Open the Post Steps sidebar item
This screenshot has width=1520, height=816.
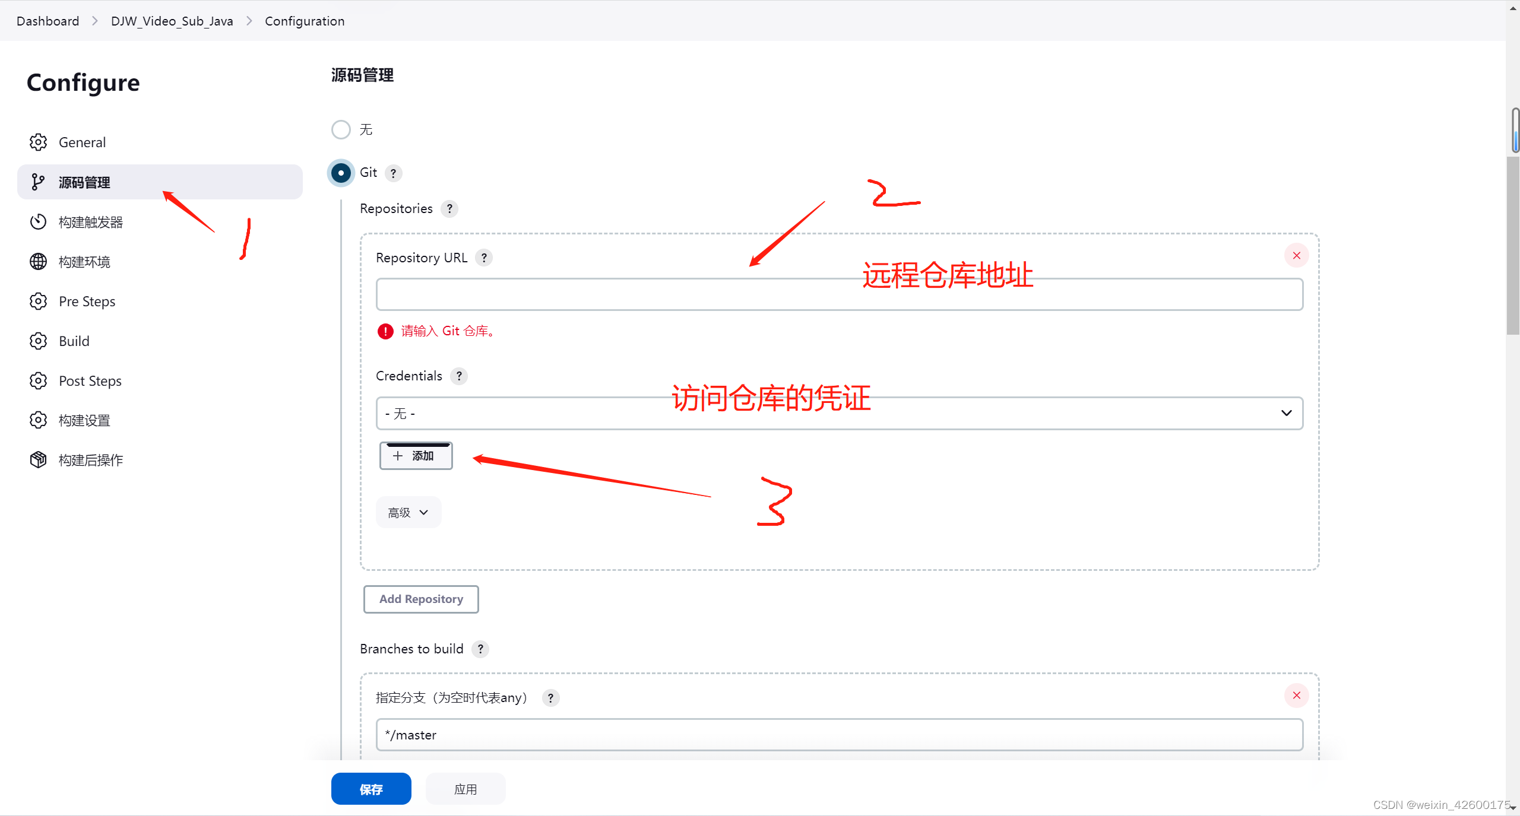click(x=90, y=381)
